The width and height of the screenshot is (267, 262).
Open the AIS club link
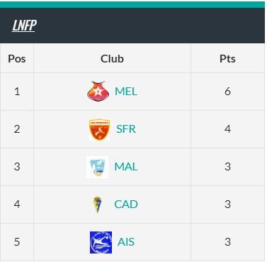click(x=126, y=242)
